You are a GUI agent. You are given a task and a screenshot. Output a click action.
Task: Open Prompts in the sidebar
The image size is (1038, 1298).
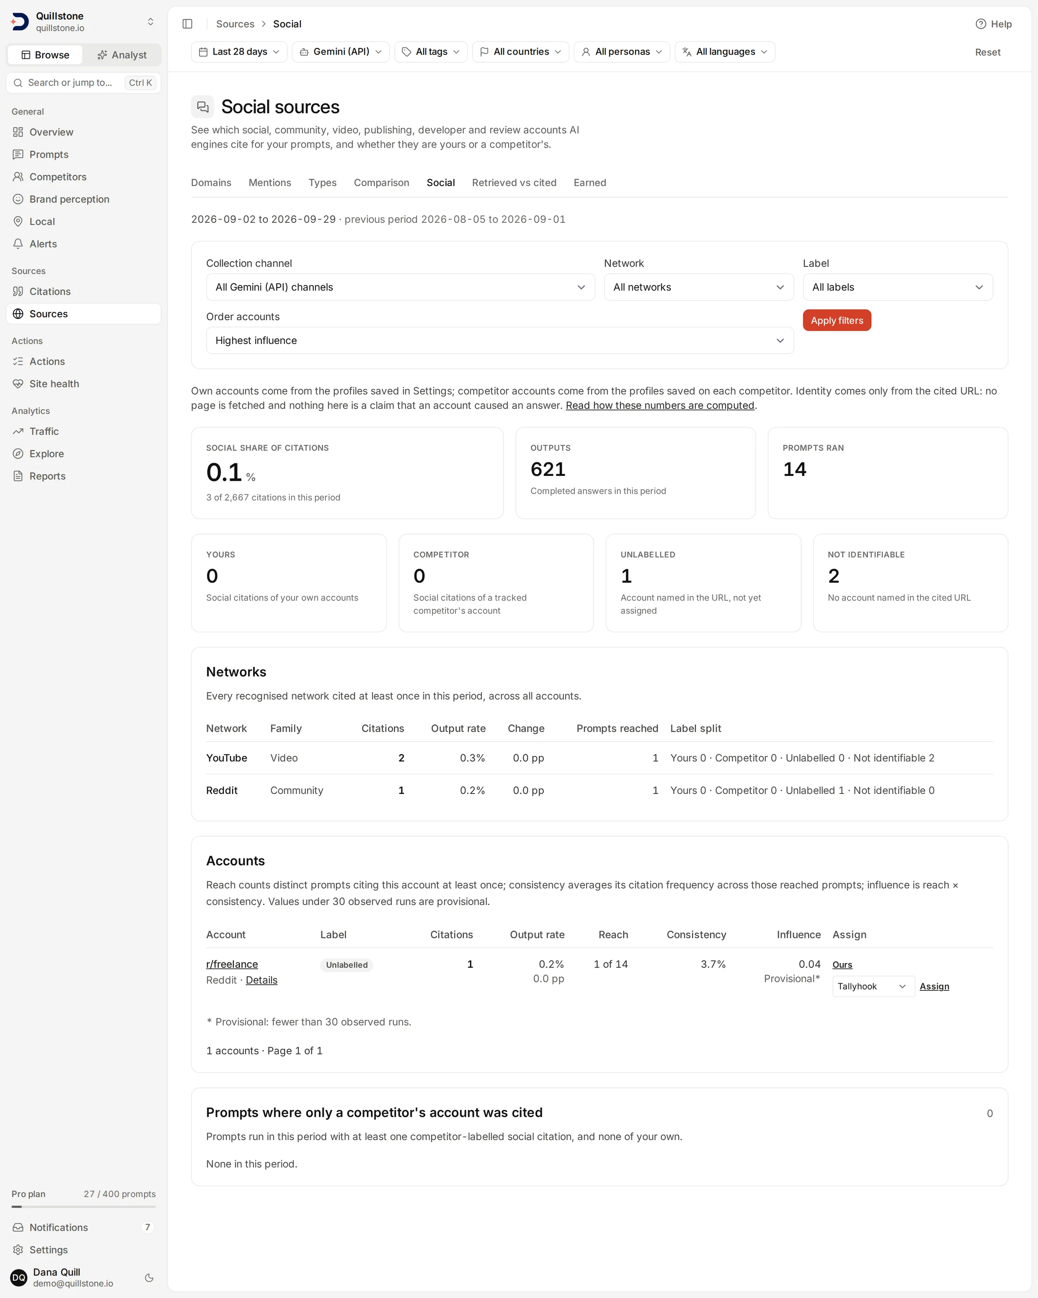[x=83, y=155]
